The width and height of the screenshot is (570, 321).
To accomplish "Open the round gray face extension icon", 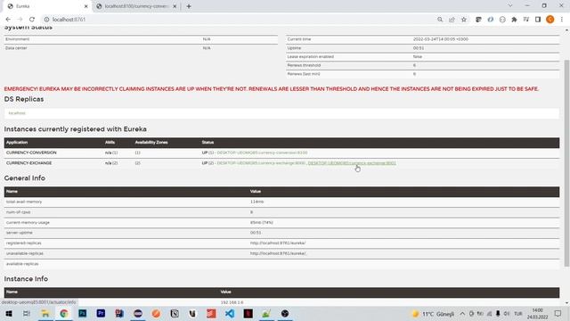I will 502,20.
